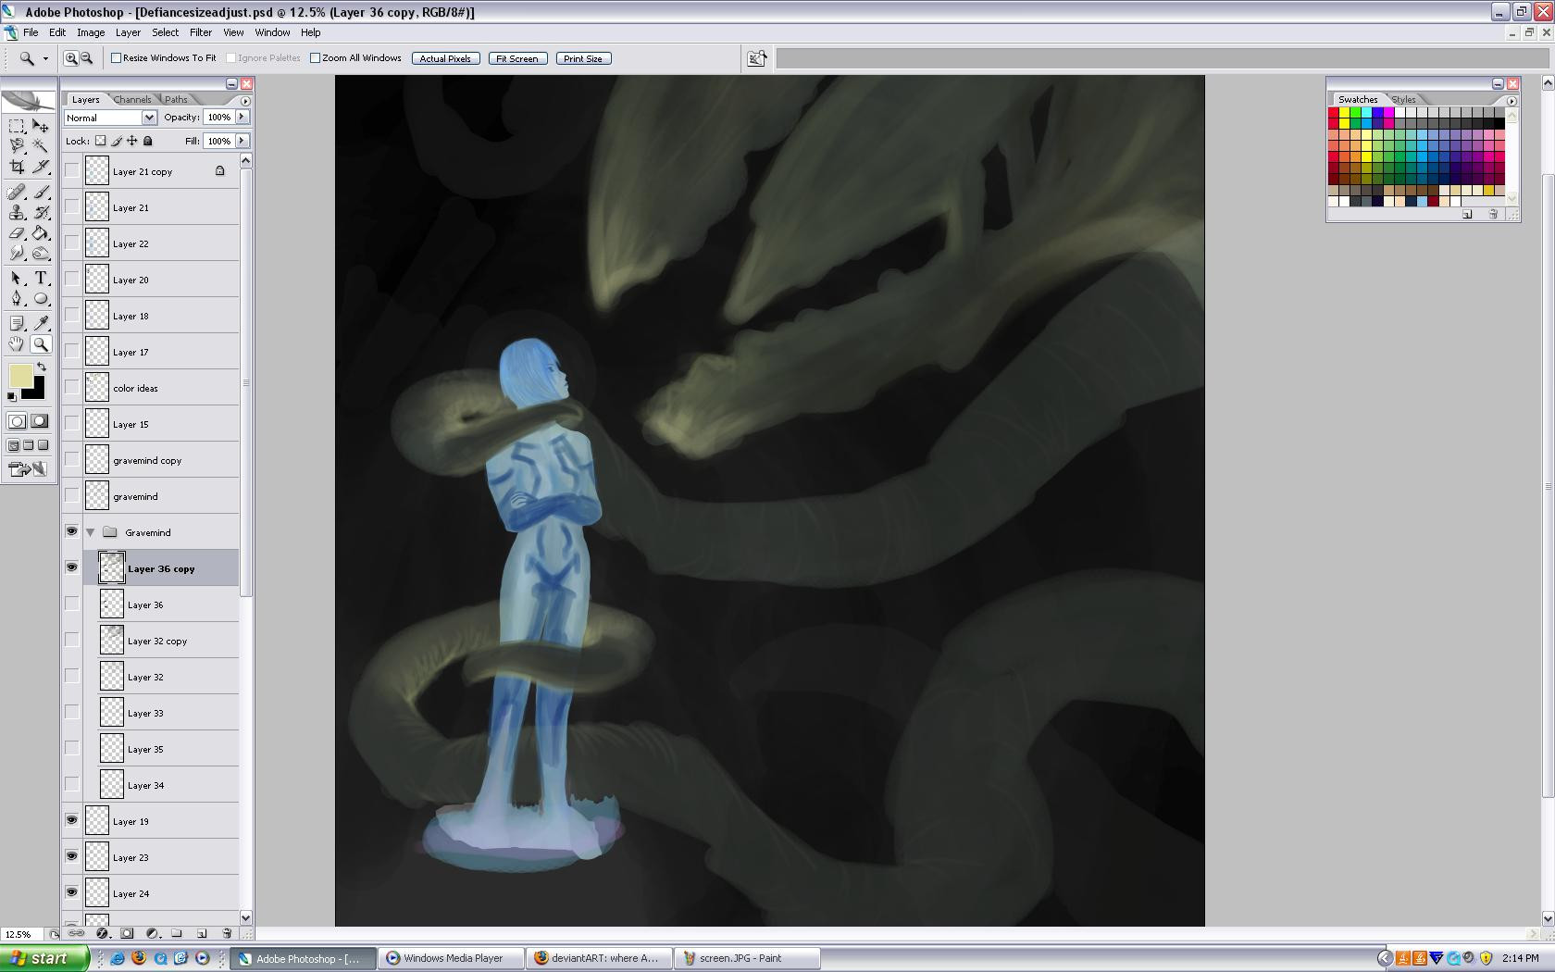The width and height of the screenshot is (1555, 972).
Task: Click the Fit Screen button
Action: pyautogui.click(x=517, y=58)
